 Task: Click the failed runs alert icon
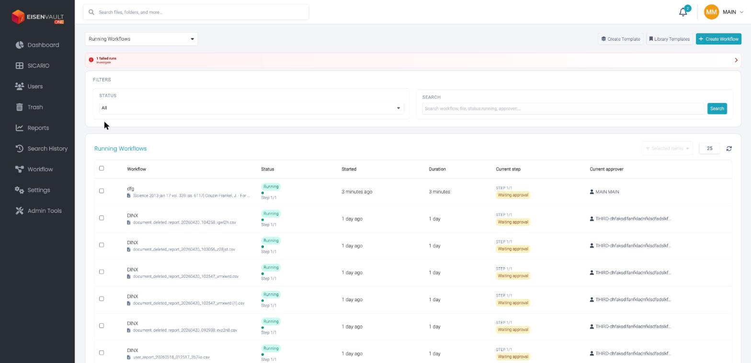[x=91, y=60]
